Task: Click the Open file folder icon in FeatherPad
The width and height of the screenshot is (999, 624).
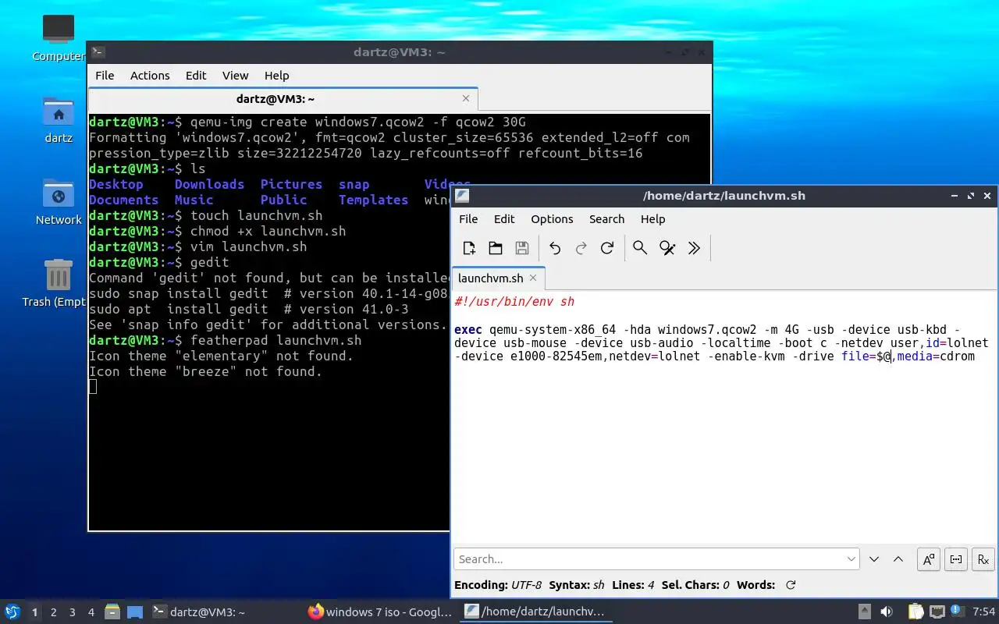Action: click(496, 248)
